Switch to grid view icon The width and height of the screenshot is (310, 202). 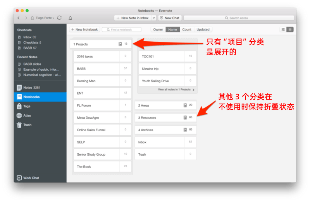point(283,30)
